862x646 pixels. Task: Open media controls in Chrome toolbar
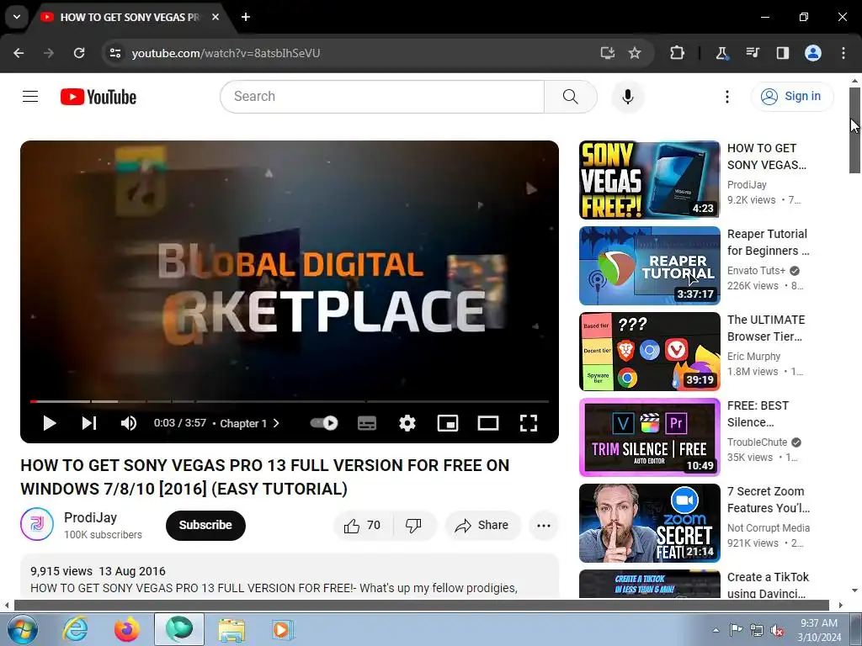pyautogui.click(x=753, y=53)
